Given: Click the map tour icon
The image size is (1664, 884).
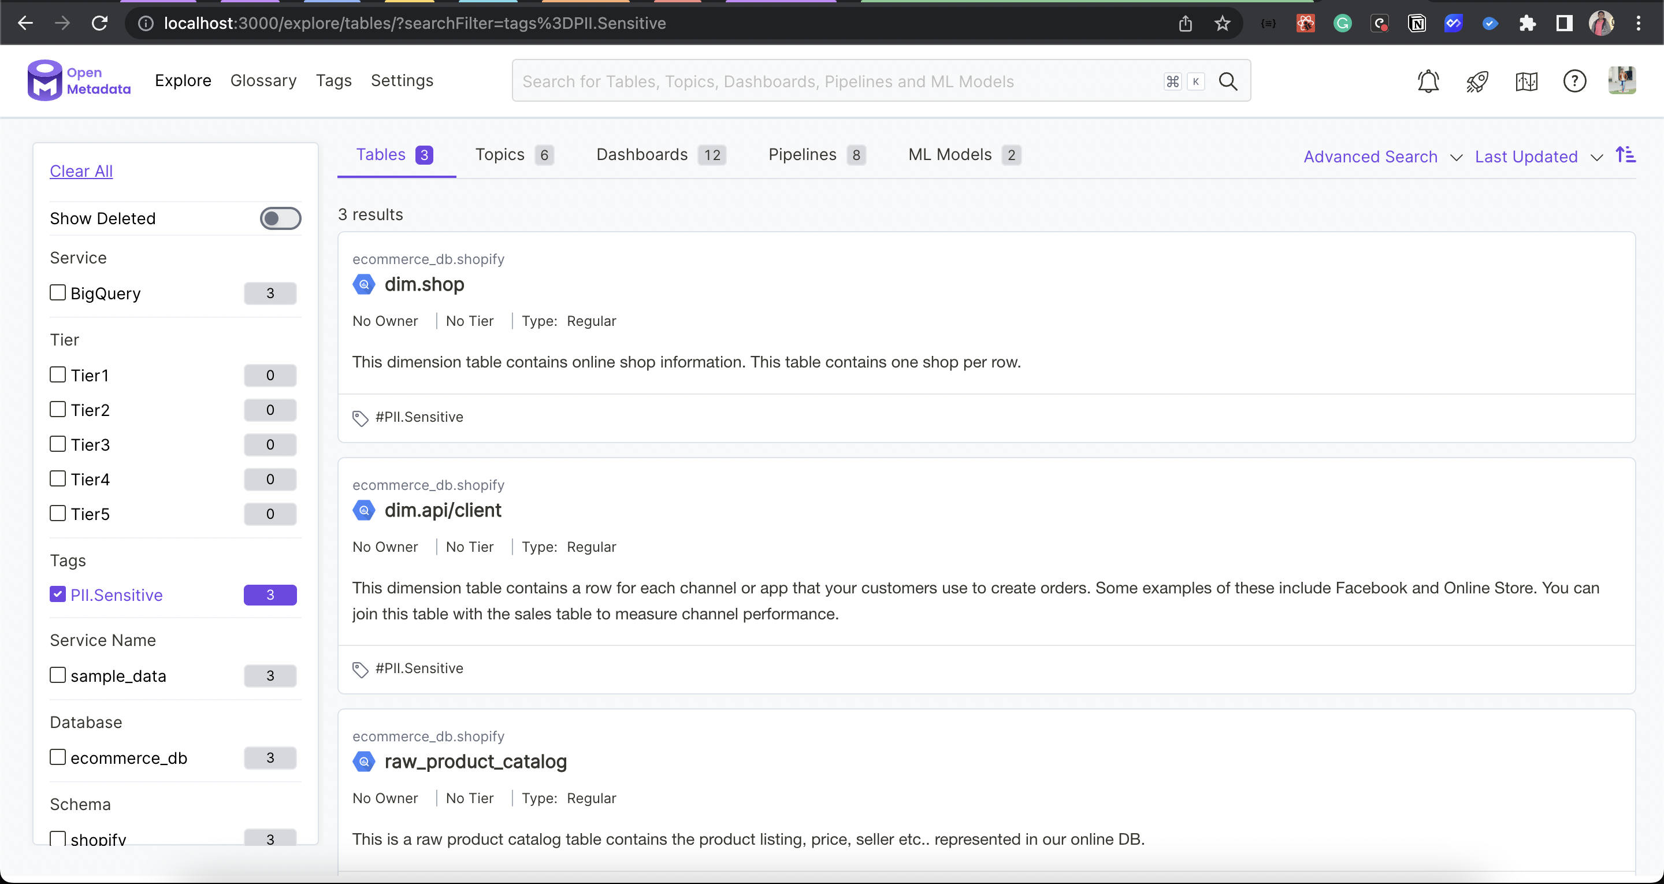Looking at the screenshot, I should click(x=1526, y=81).
